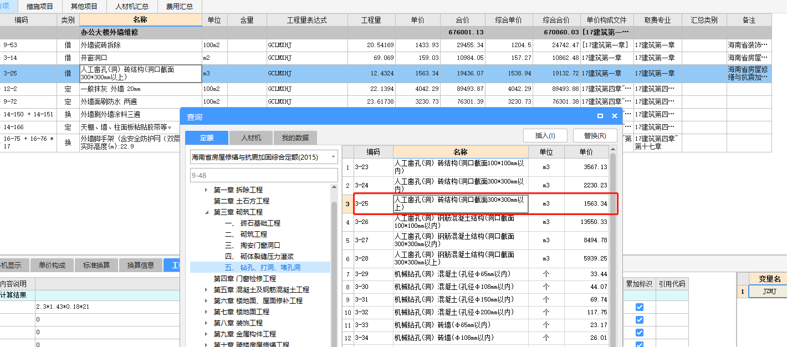787x347 pixels.
Task: Tick the first 累加标识 checkbox
Action: pos(639,307)
